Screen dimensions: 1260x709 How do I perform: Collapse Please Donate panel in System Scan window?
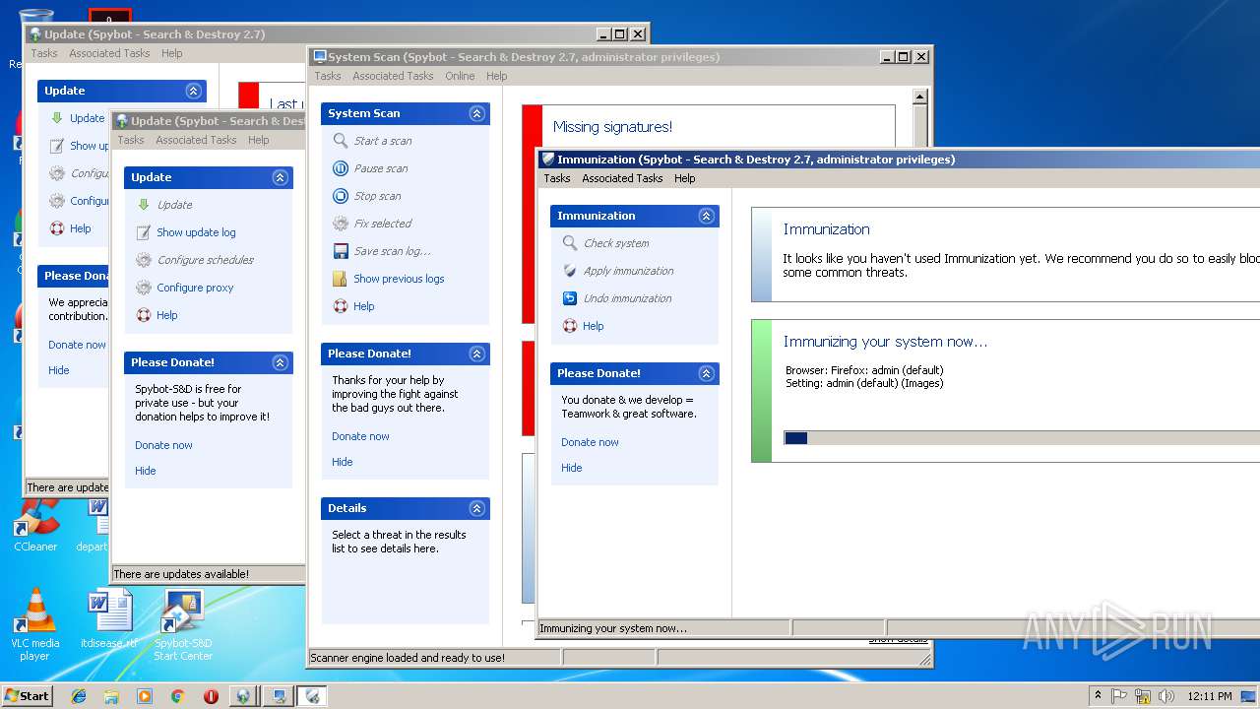(476, 354)
